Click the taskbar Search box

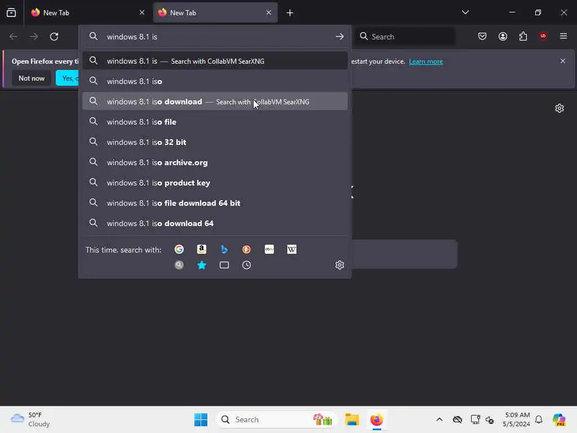(x=276, y=419)
